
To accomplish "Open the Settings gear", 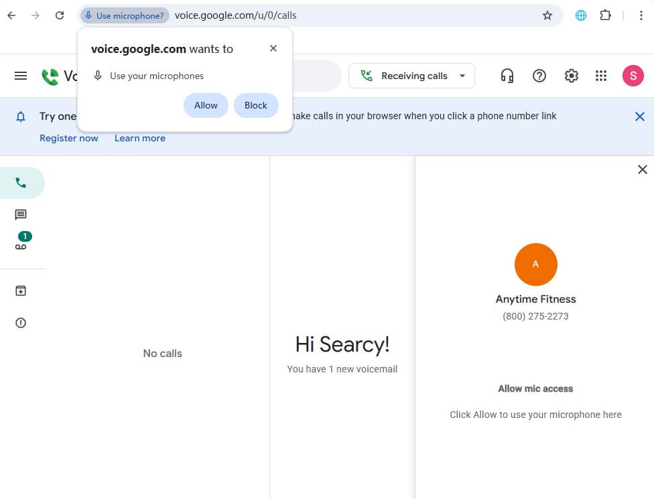I will [571, 76].
